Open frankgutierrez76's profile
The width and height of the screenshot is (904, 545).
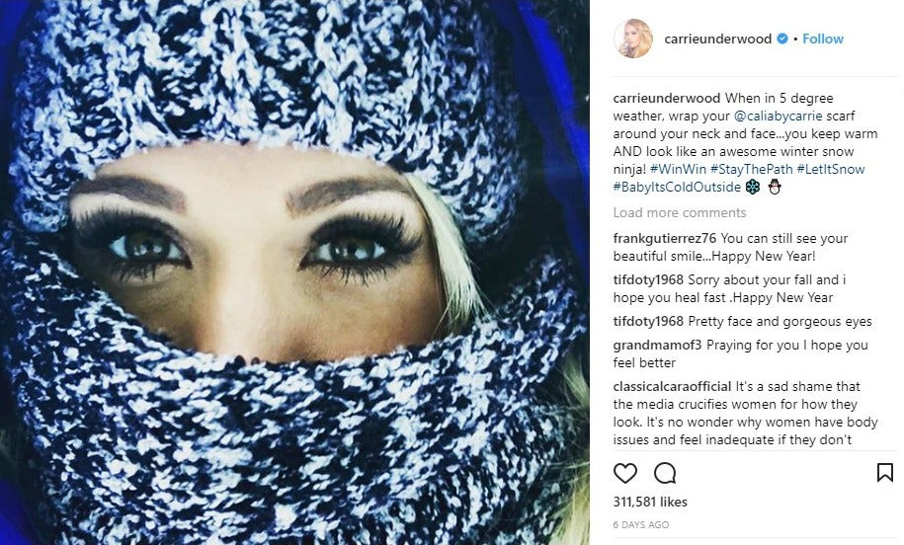coord(665,239)
